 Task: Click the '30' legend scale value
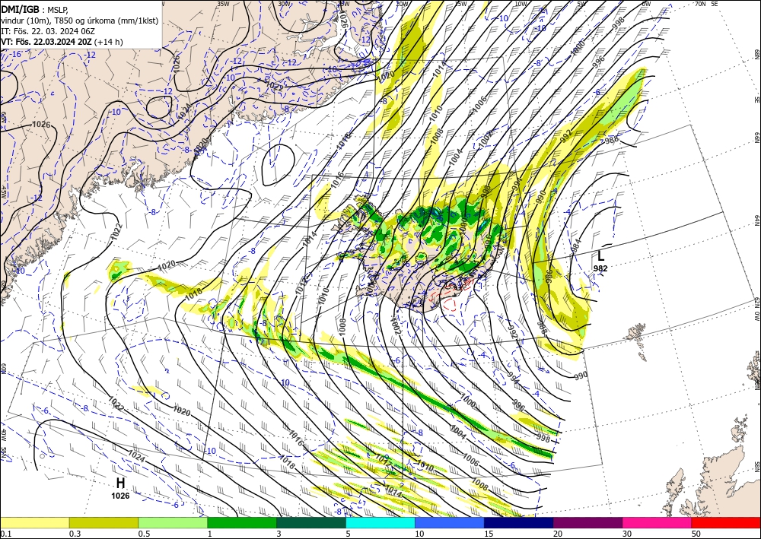point(627,534)
